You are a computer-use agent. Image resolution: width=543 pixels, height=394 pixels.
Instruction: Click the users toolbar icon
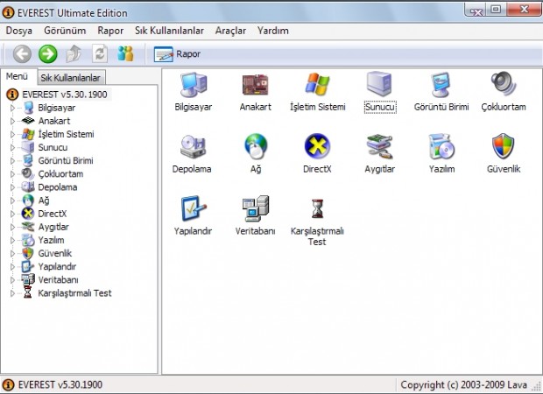tap(125, 53)
